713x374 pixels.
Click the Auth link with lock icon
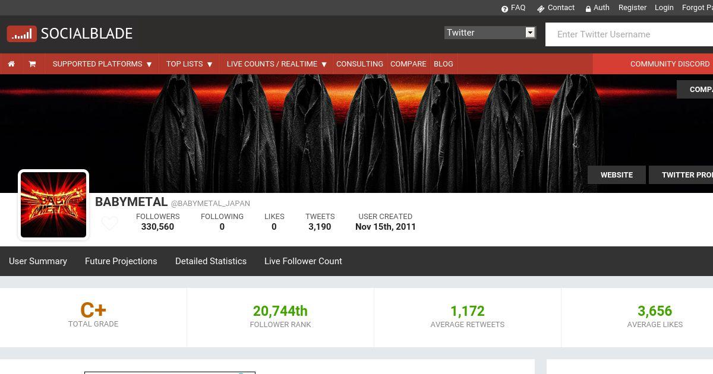tap(597, 8)
